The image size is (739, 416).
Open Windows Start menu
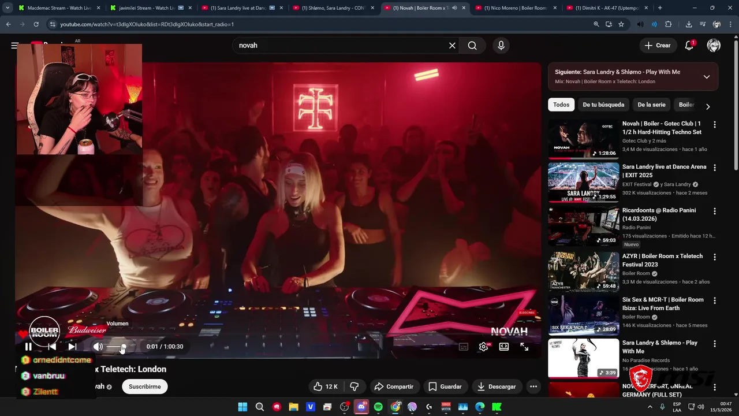pyautogui.click(x=242, y=407)
